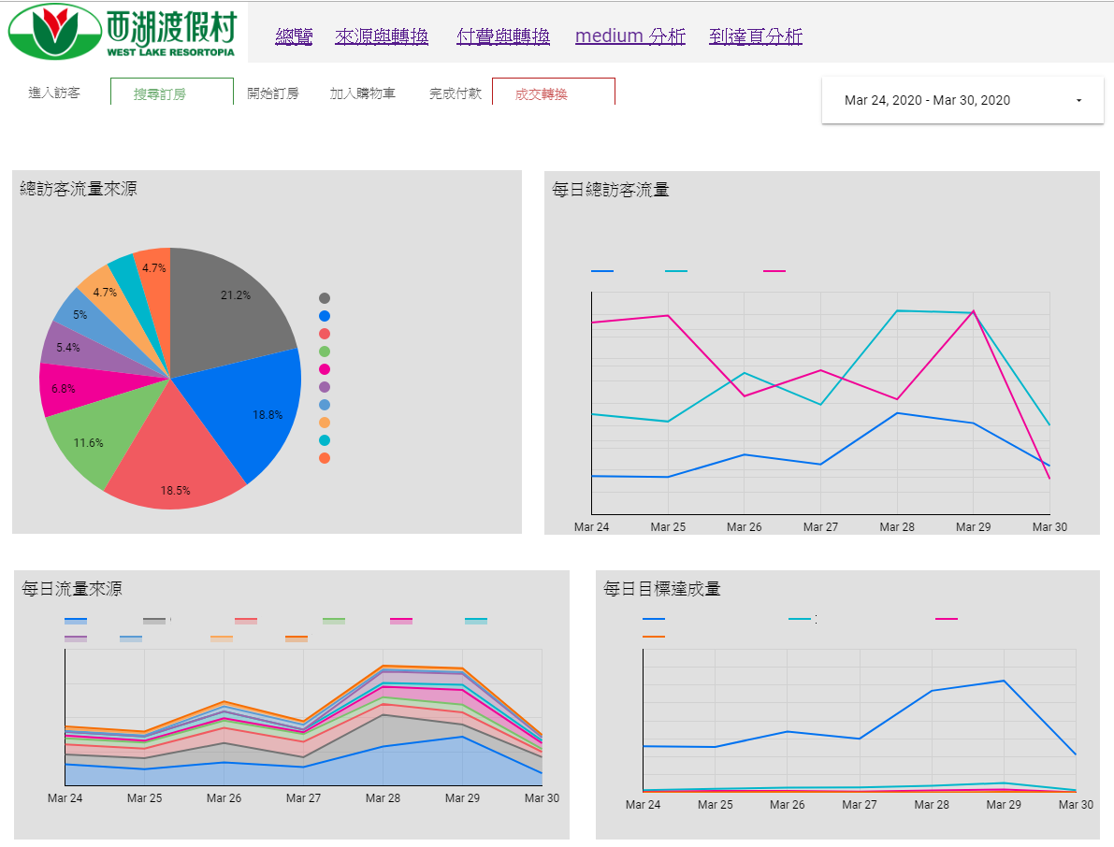Screen dimensions: 1114x847
Task: Click the red legend marker in 每日流量來源
Action: [x=247, y=620]
